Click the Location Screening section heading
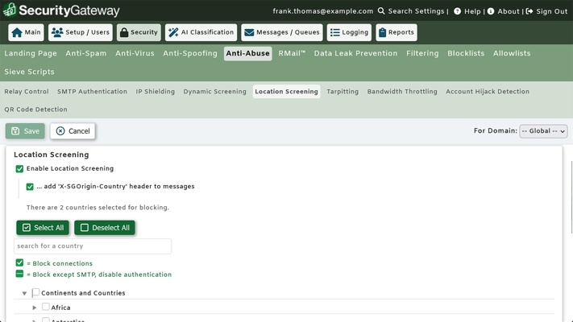Viewport: 573px width, 322px height. 52,155
